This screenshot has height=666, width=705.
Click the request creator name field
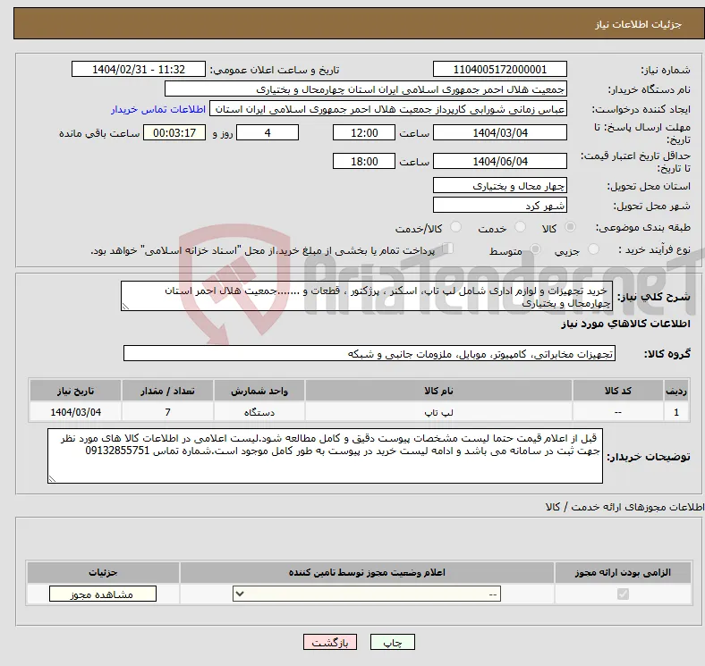click(388, 109)
